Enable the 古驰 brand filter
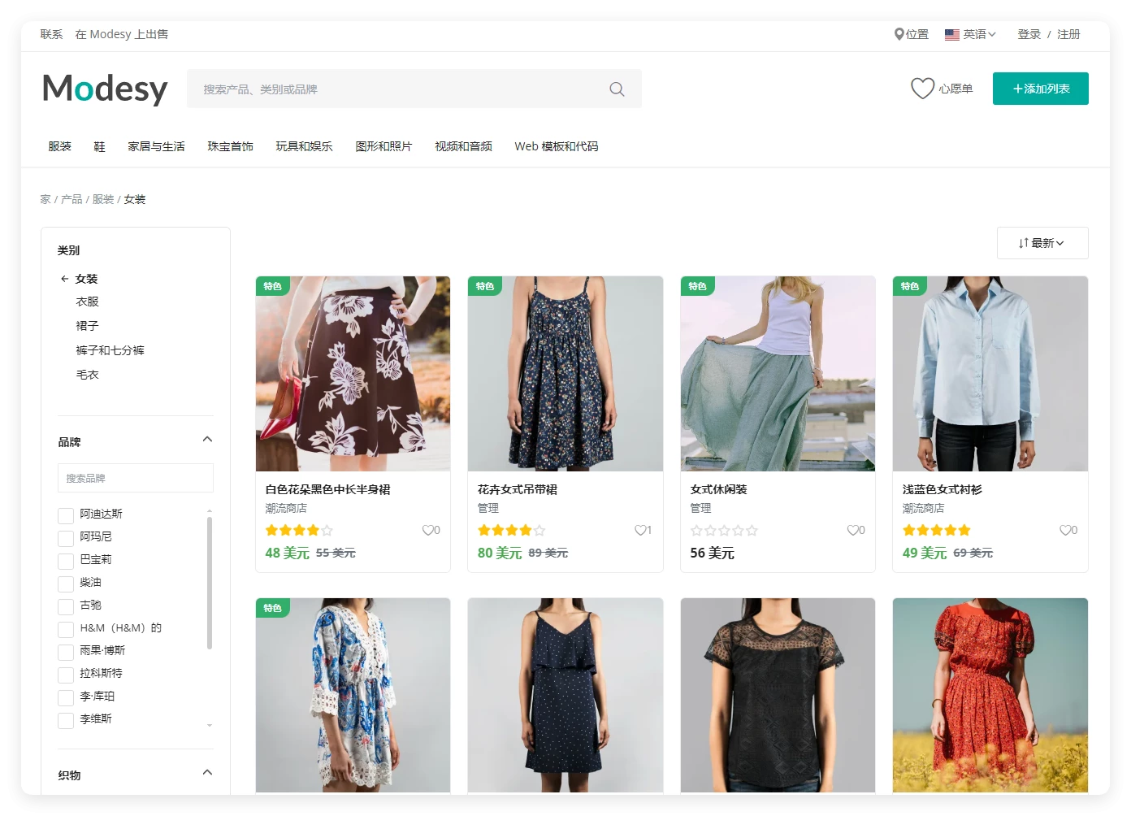 pyautogui.click(x=66, y=606)
